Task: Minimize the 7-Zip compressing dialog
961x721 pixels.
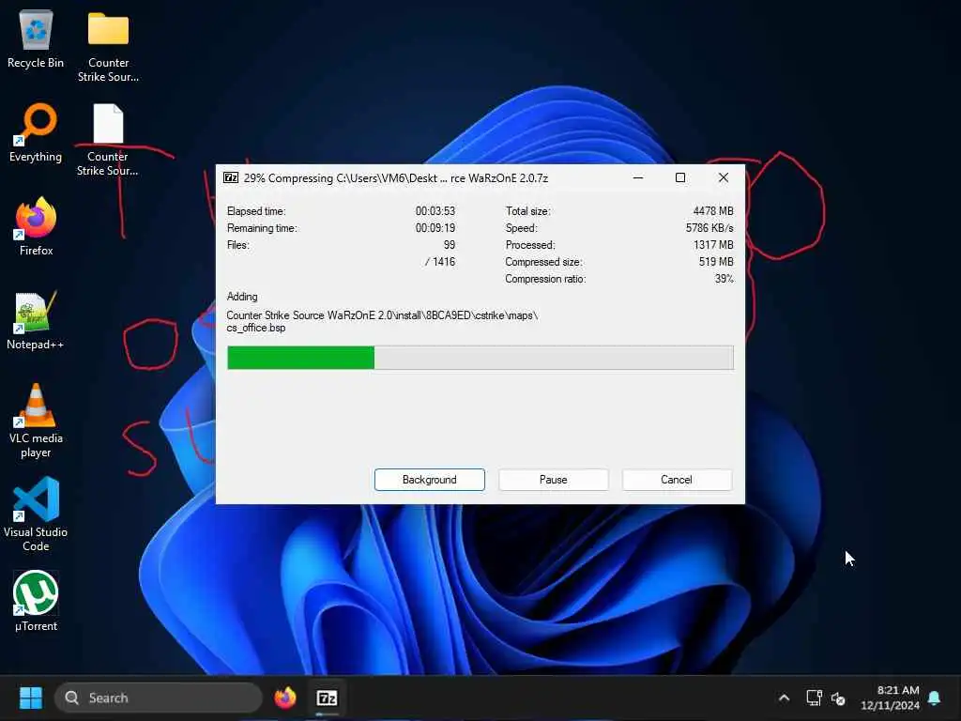Action: point(638,177)
